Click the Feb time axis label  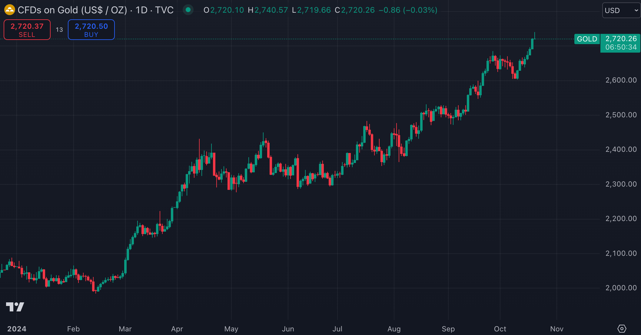[73, 329]
